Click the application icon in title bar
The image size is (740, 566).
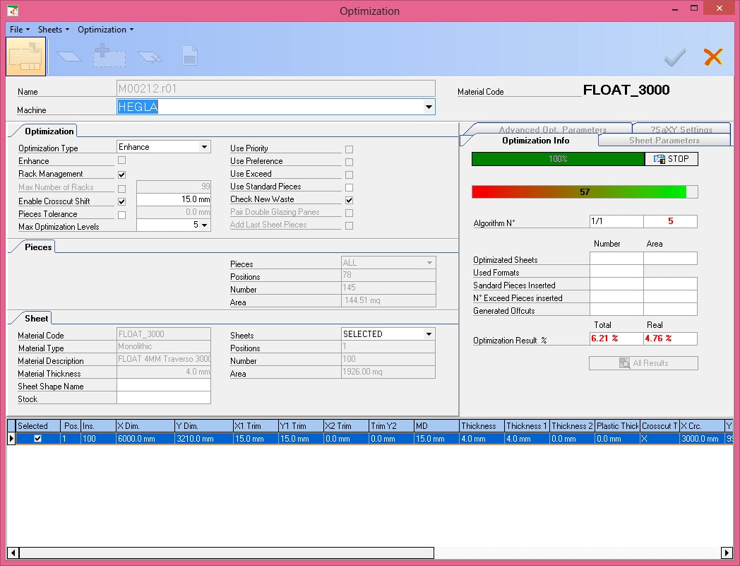pos(13,10)
